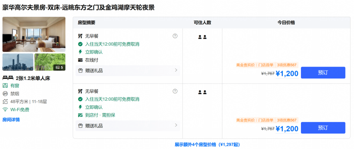Click 门店首单 tag in first row
This screenshot has width=354, height=149.
[266, 65]
